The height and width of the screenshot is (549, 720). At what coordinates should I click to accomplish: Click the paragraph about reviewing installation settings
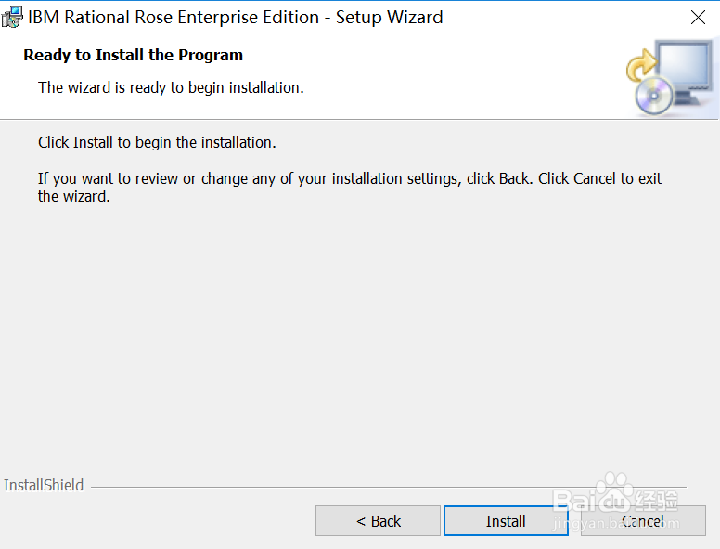[x=350, y=178]
